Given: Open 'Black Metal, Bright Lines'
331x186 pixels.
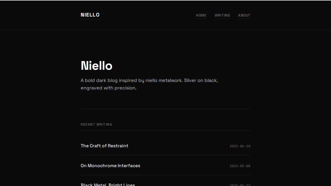Looking at the screenshot, I should (x=108, y=184).
